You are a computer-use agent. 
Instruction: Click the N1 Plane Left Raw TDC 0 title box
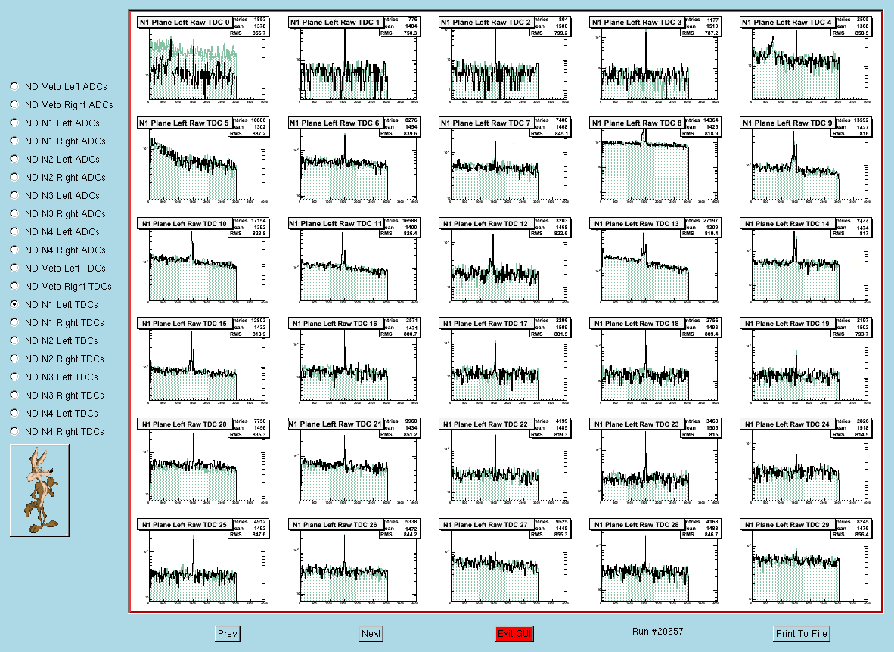coord(185,22)
